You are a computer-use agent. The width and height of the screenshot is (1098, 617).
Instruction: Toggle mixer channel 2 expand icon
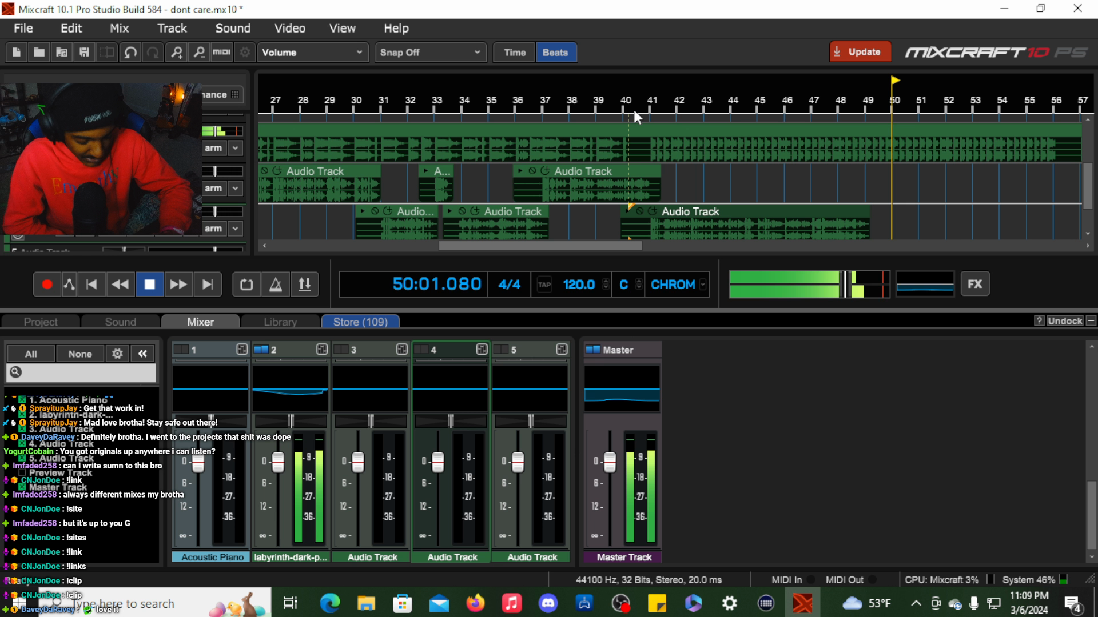click(x=322, y=349)
